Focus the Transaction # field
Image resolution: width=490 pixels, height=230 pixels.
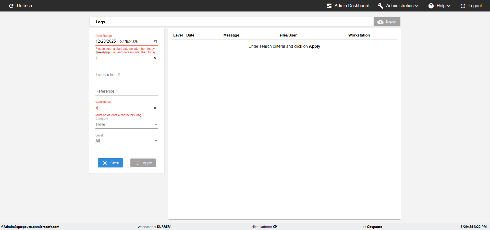[127, 75]
